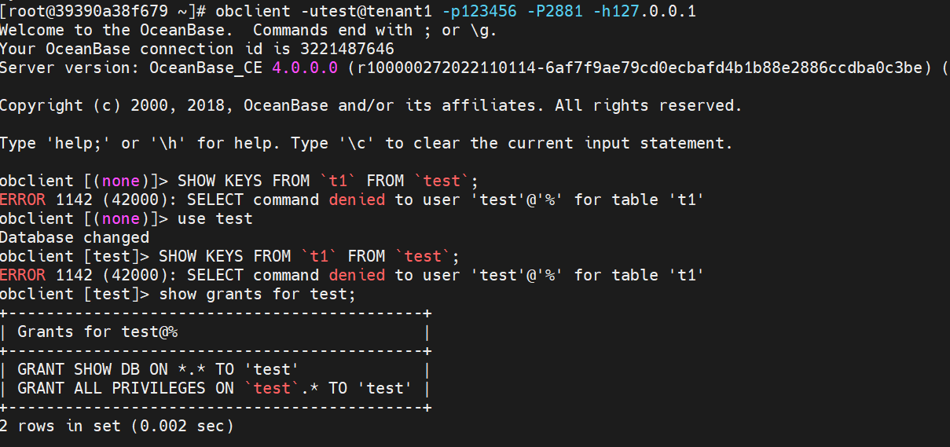Screen dimensions: 950x447
Task: Click the last ERROR 1142 message
Action: click(x=351, y=275)
